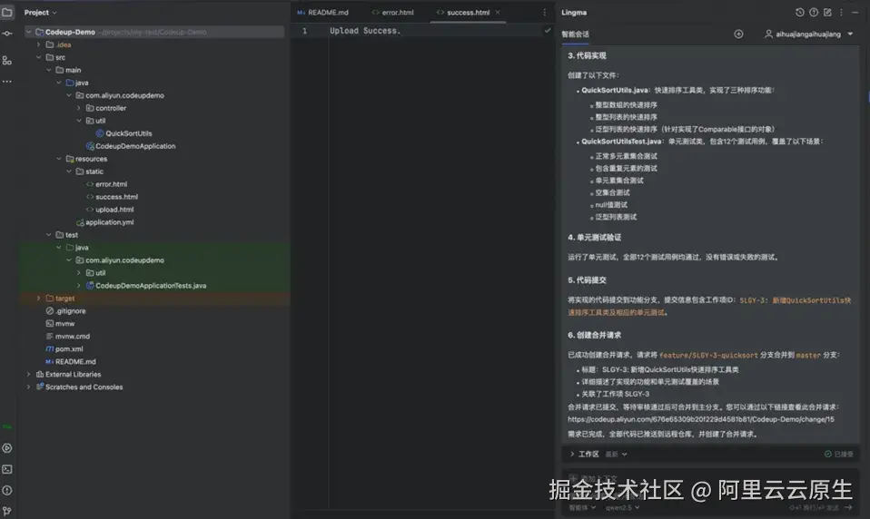Expand the 工作区 workspace section
The width and height of the screenshot is (870, 519).
[572, 454]
